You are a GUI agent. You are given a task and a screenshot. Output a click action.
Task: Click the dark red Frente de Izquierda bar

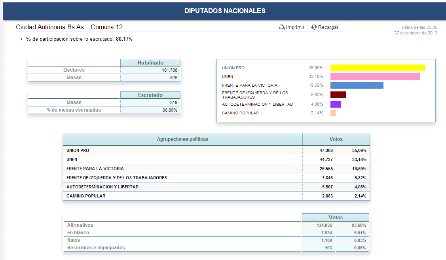338,95
